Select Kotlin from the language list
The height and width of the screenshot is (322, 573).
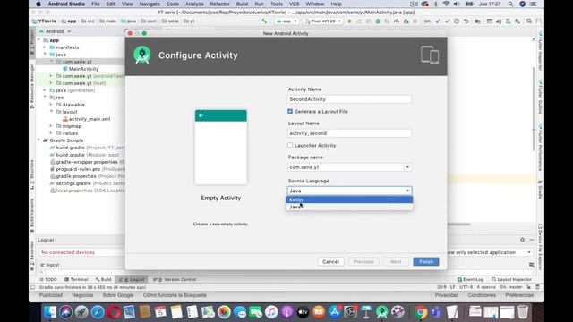[x=349, y=199]
